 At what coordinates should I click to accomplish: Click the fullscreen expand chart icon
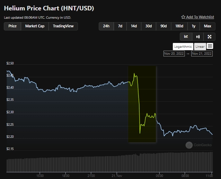[209, 36]
